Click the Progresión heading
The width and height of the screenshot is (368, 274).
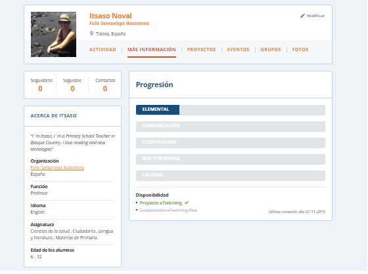154,85
